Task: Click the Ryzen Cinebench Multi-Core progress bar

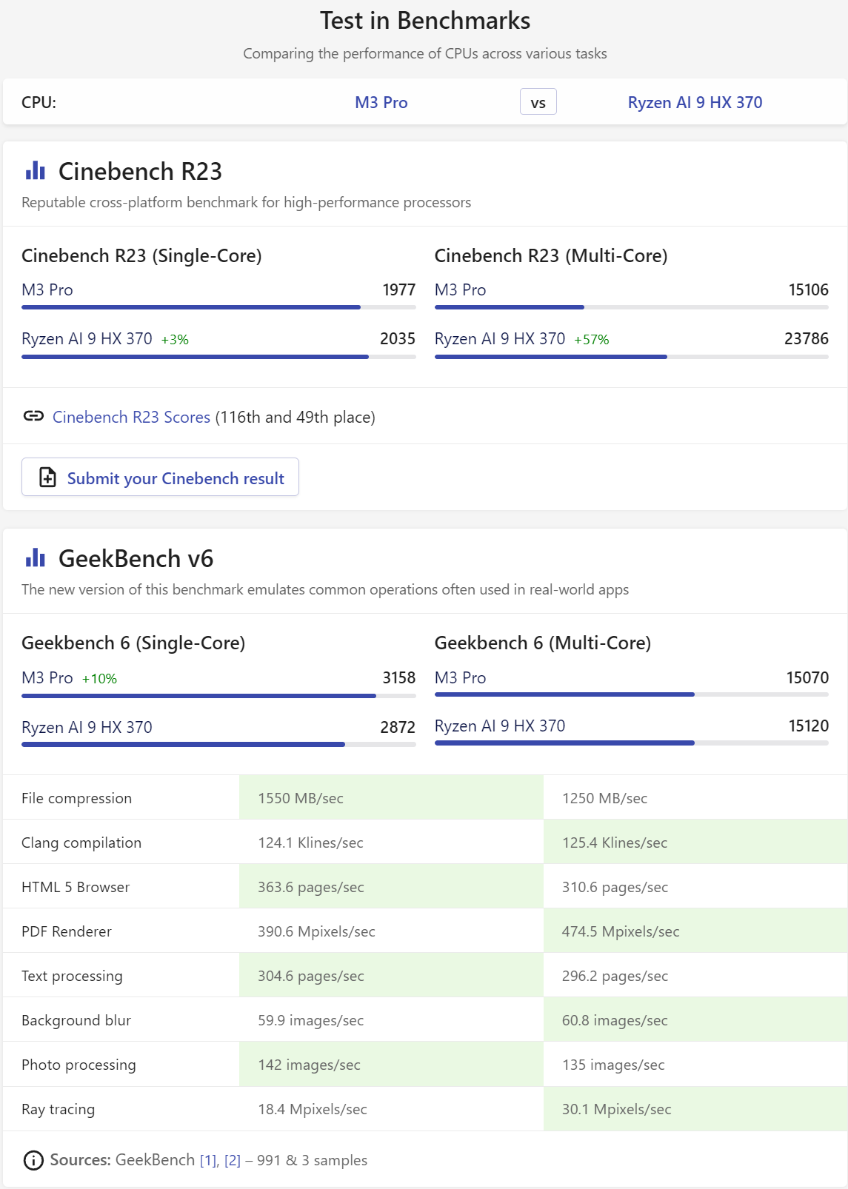Action: click(632, 357)
